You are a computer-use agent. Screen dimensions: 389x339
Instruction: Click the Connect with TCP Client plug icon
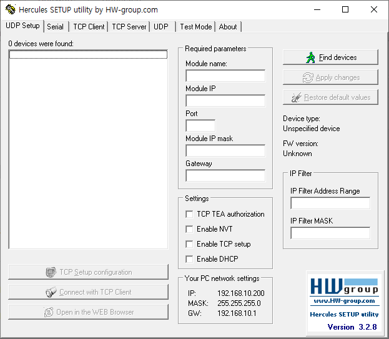coord(51,292)
